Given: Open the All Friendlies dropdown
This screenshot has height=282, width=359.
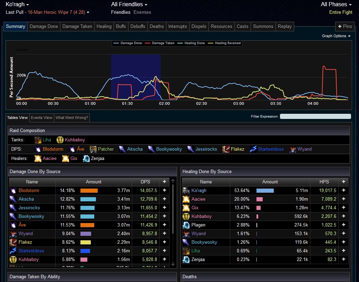Looking at the screenshot, I should click(x=129, y=4).
